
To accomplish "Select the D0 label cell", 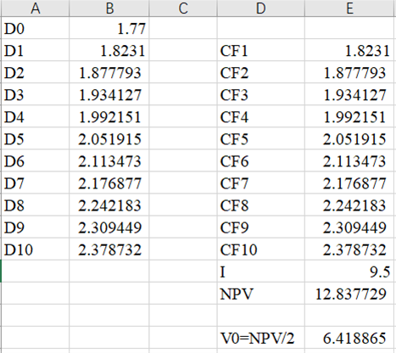I will pos(36,28).
